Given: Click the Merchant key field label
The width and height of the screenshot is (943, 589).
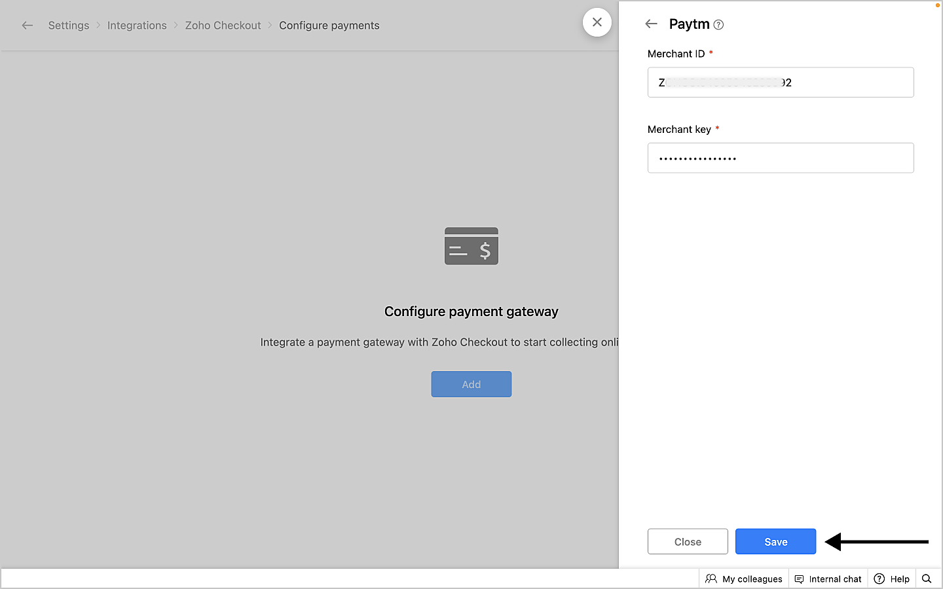Looking at the screenshot, I should click(x=679, y=130).
